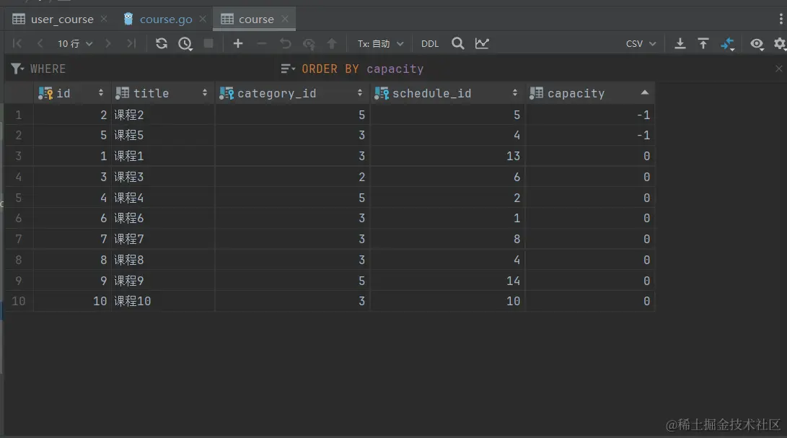Close the filter bar with the X
The height and width of the screenshot is (438, 787).
pyautogui.click(x=778, y=69)
